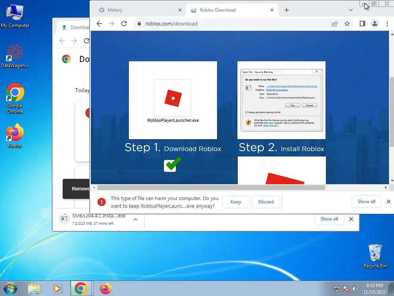Click forward arrow in Roblox window
The width and height of the screenshot is (394, 296).
pyautogui.click(x=112, y=24)
